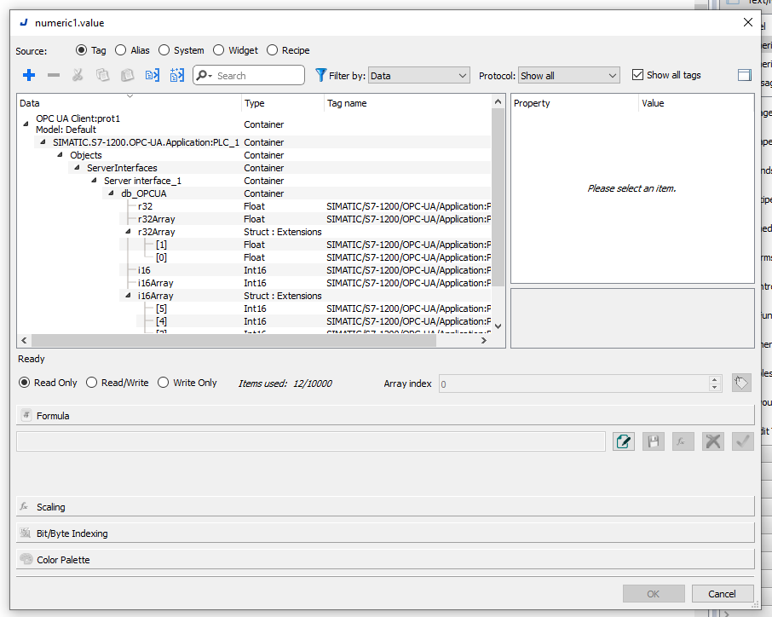772x617 pixels.
Task: Click the dashed-border import dictionary icon
Action: point(176,75)
